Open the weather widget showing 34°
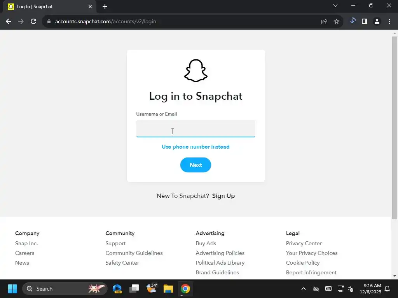398x298 pixels. 152,289
